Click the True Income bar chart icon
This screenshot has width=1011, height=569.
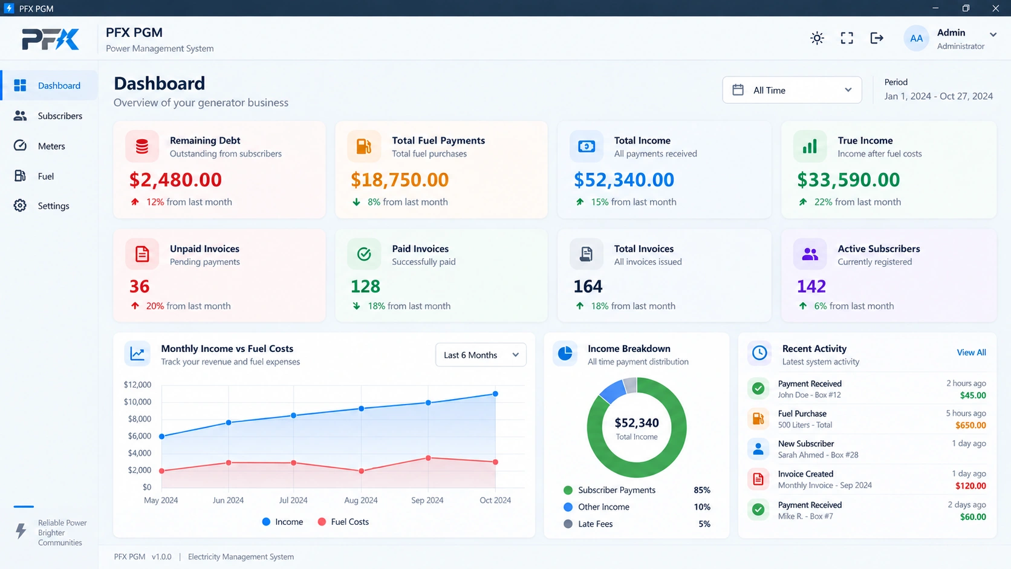(x=810, y=146)
